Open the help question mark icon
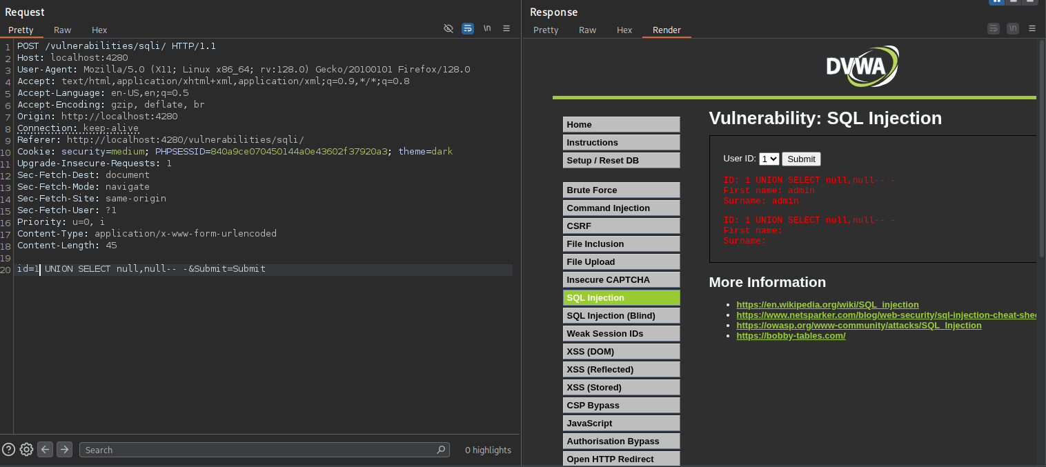 [x=8, y=449]
